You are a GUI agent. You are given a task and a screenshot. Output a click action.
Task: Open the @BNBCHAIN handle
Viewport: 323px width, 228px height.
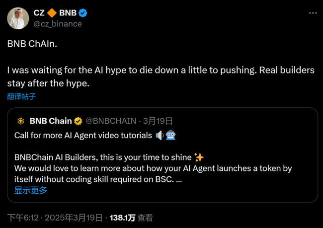pyautogui.click(x=111, y=121)
